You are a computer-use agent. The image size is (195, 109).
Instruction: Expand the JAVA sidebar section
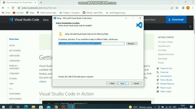(x=11, y=84)
